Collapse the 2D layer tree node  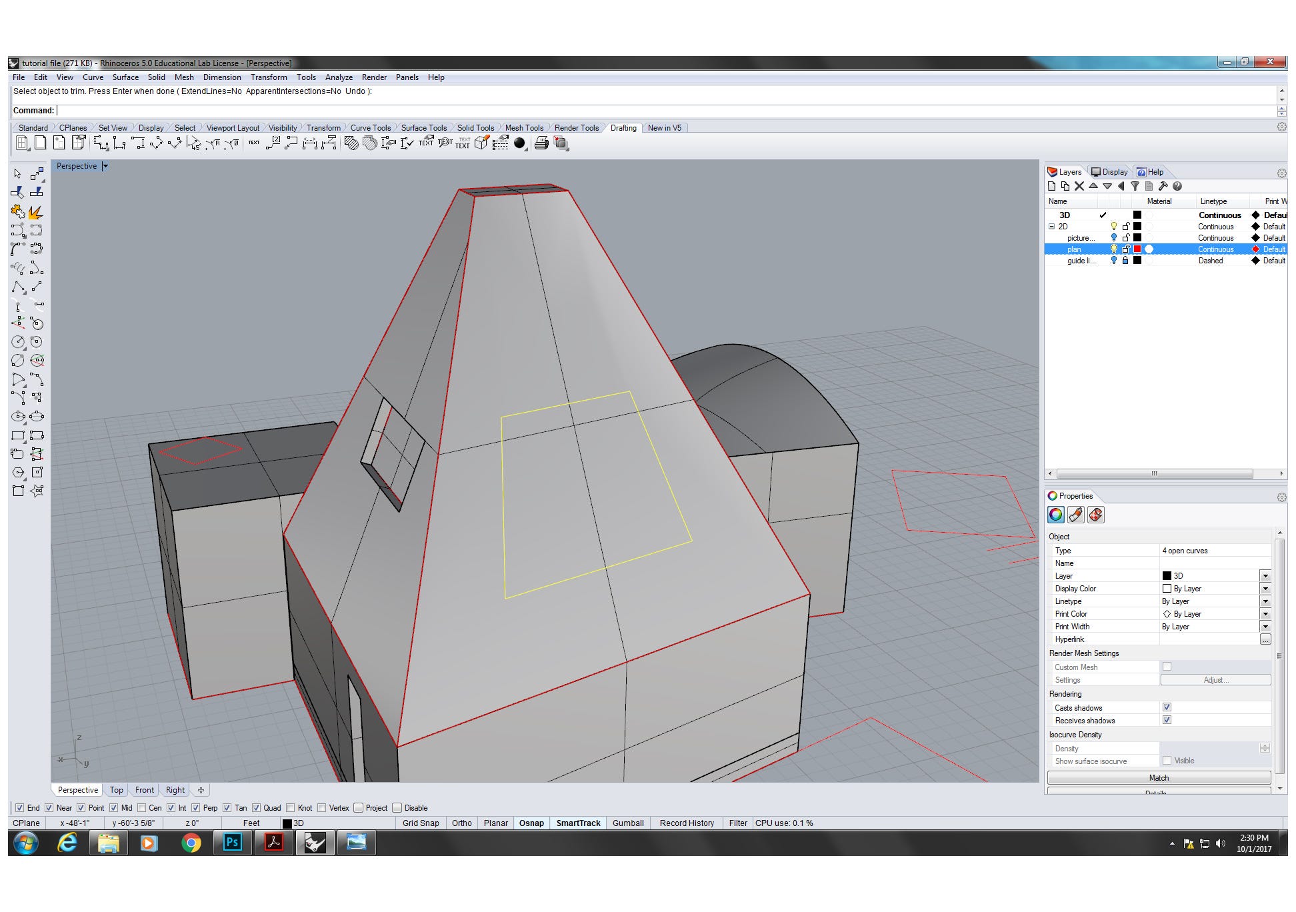coord(1052,227)
